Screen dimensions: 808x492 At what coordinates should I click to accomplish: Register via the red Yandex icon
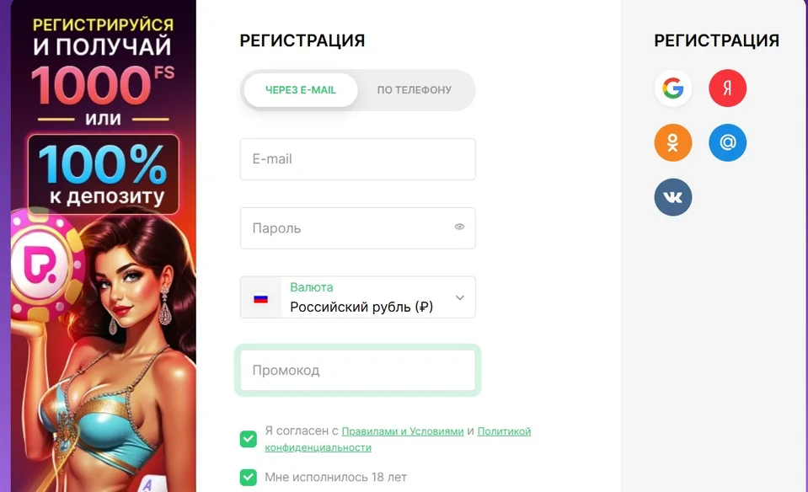pyautogui.click(x=728, y=88)
